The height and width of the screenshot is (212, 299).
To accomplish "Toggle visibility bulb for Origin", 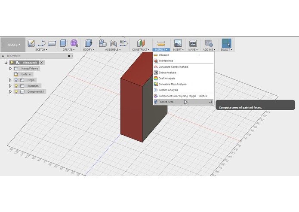I will point(16,80).
